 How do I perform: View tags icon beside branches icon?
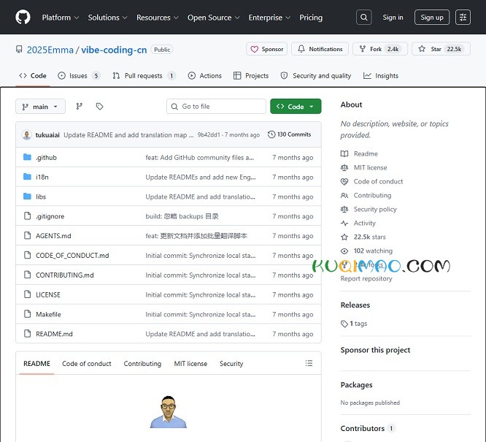99,107
